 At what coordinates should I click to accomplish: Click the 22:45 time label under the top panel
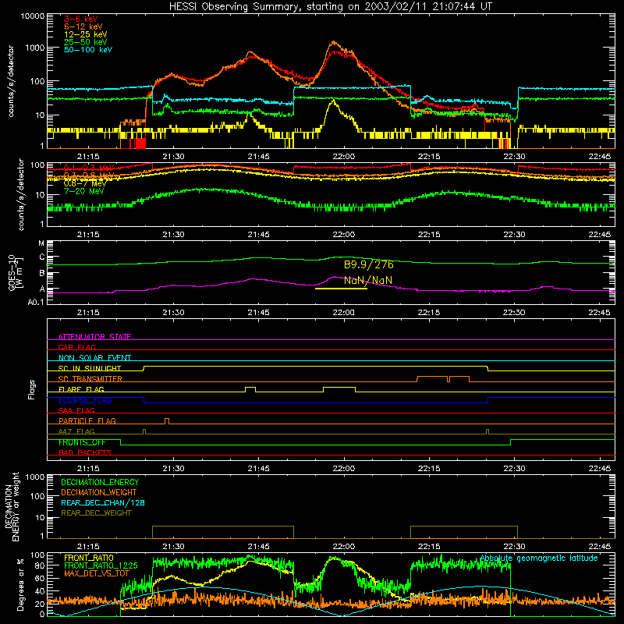[600, 157]
